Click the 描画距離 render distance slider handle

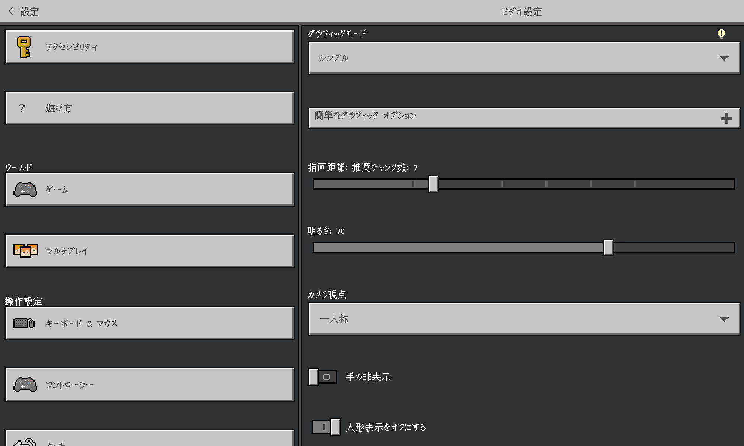coord(433,184)
